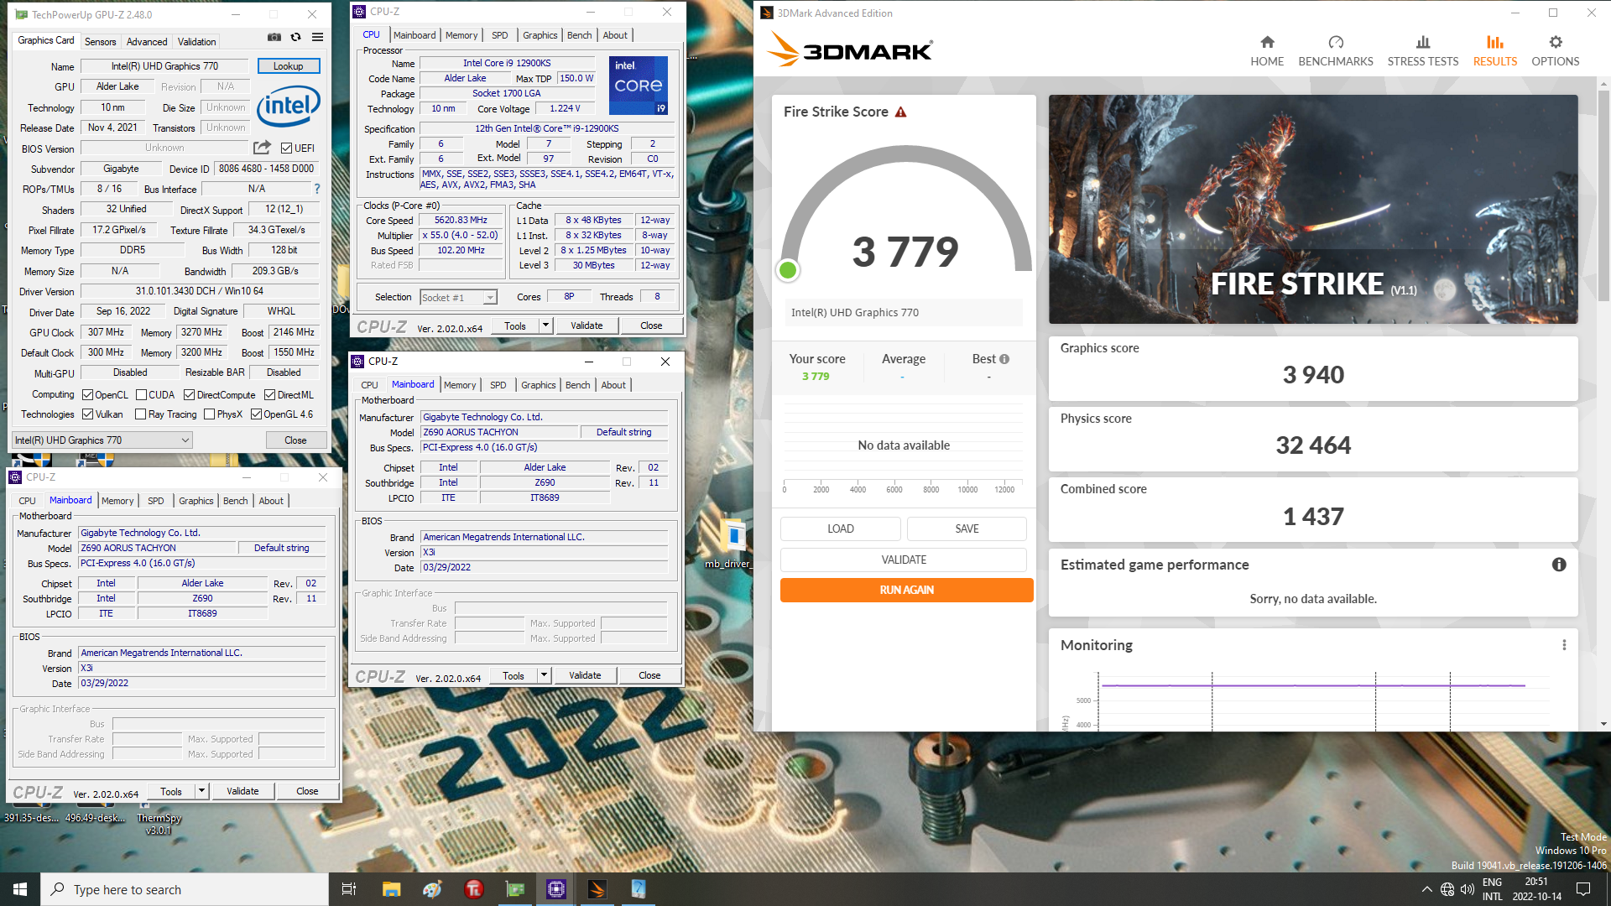Click the Bus Interface question mark
The height and width of the screenshot is (906, 1611).
pyautogui.click(x=317, y=190)
